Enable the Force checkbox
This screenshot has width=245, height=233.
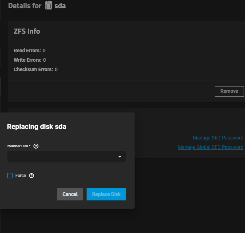(x=10, y=176)
